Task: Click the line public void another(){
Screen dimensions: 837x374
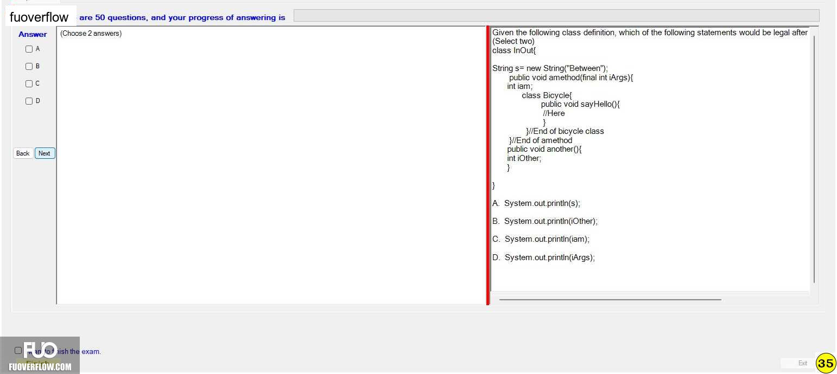Action: pos(544,149)
